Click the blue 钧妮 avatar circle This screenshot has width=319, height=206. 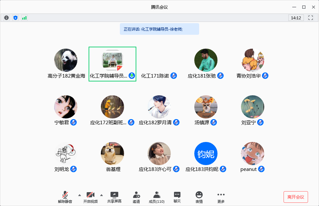tap(206, 154)
